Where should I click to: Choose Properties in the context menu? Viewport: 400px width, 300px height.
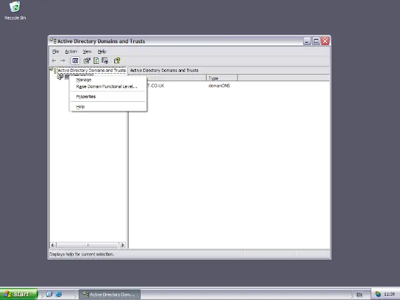click(86, 97)
